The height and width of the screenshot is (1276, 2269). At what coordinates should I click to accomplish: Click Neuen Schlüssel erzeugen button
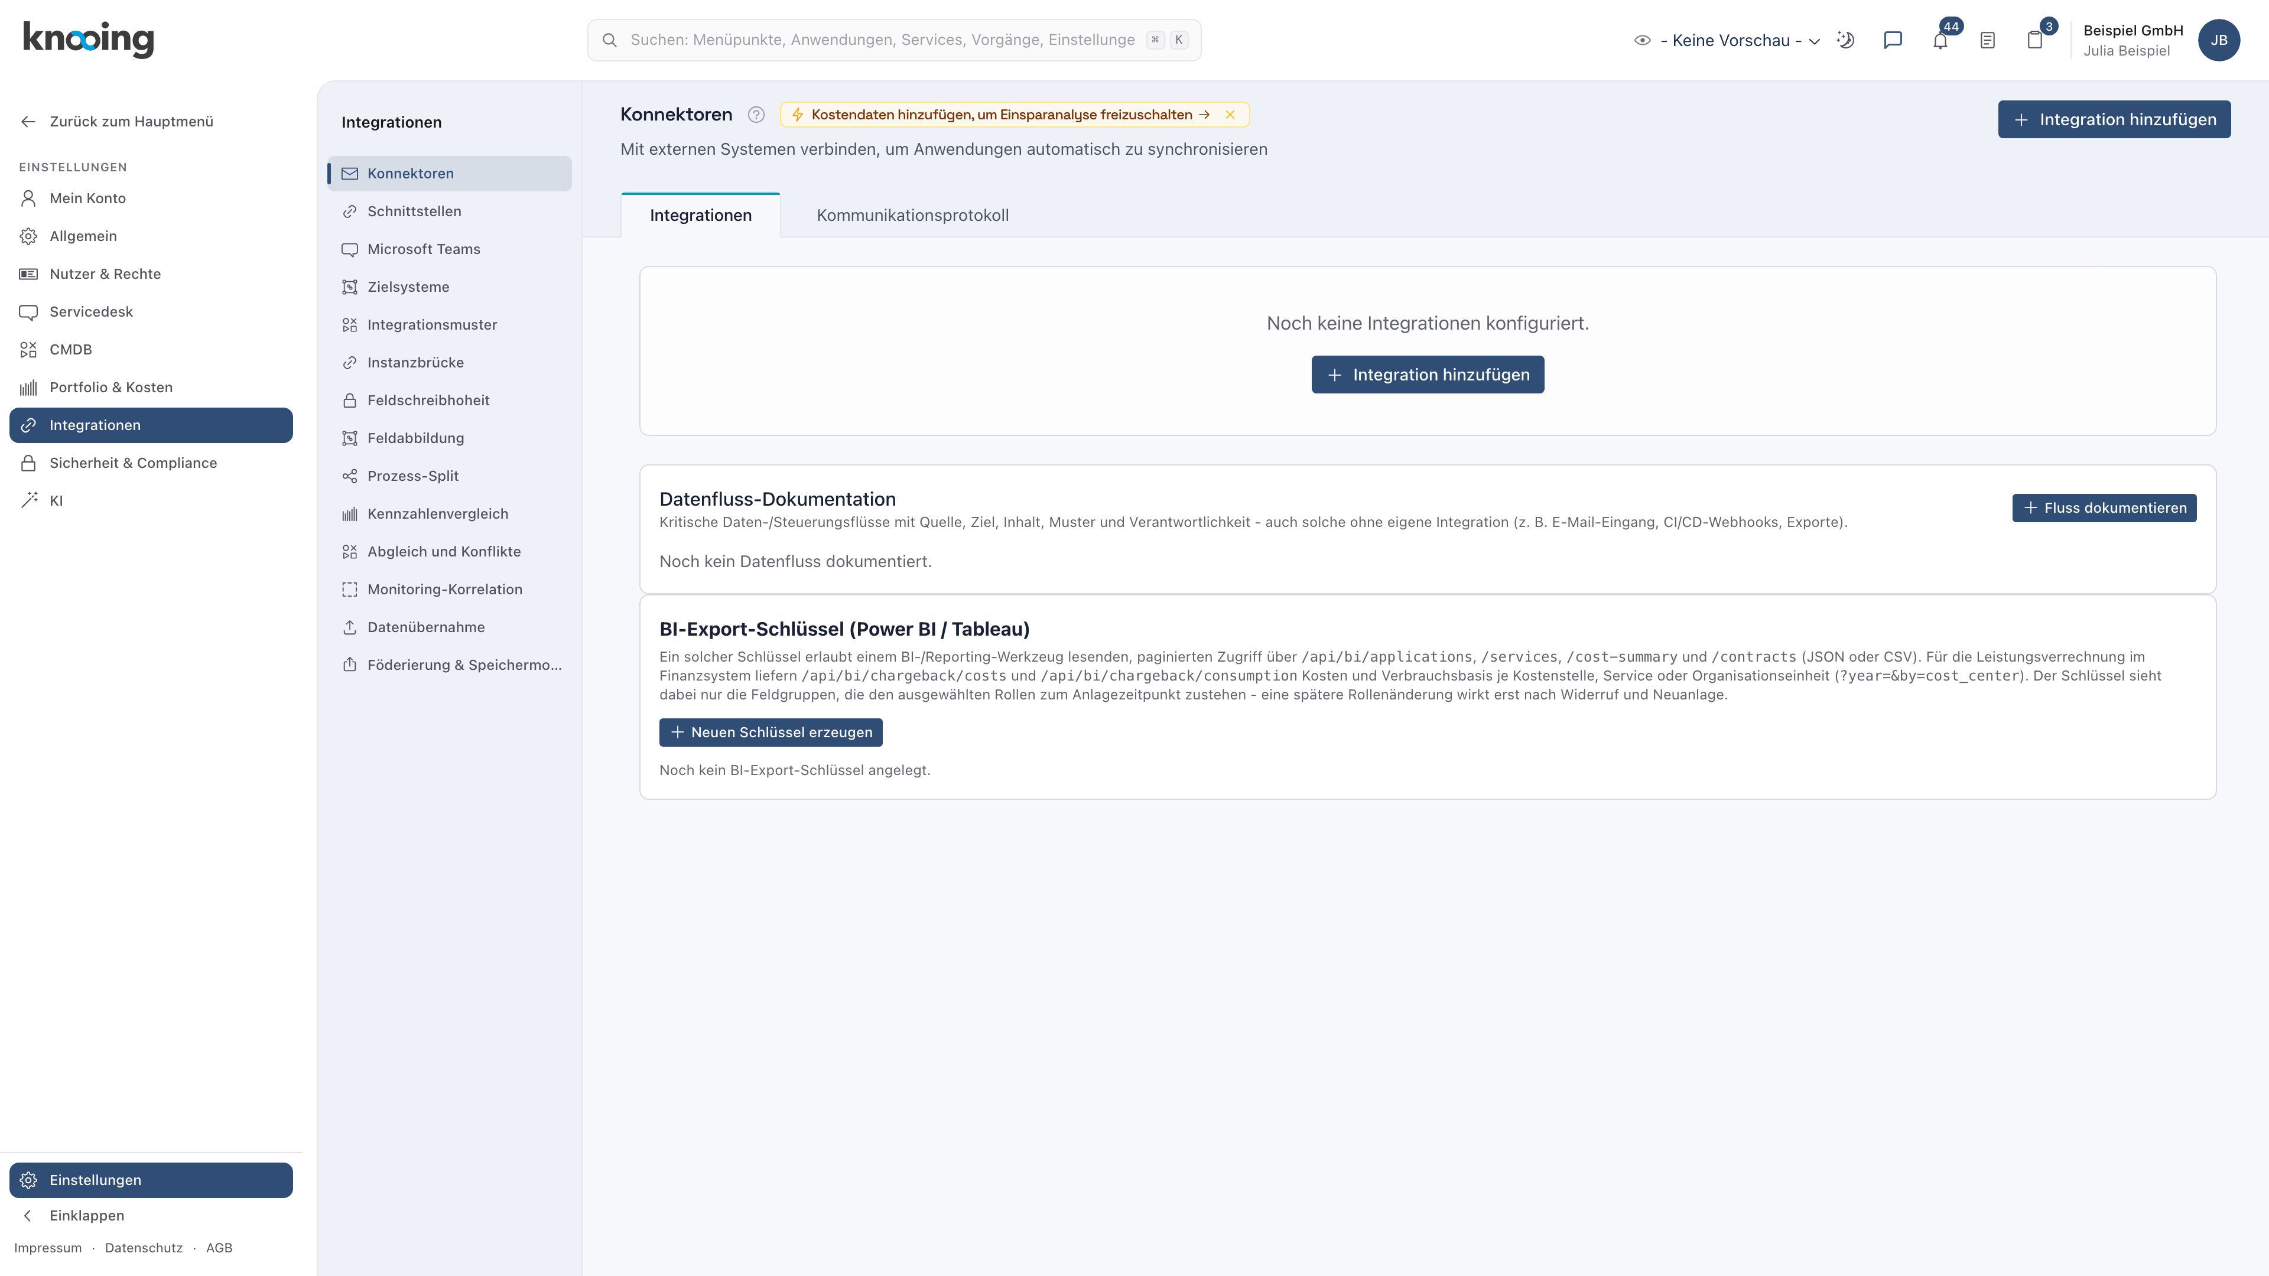(x=770, y=733)
